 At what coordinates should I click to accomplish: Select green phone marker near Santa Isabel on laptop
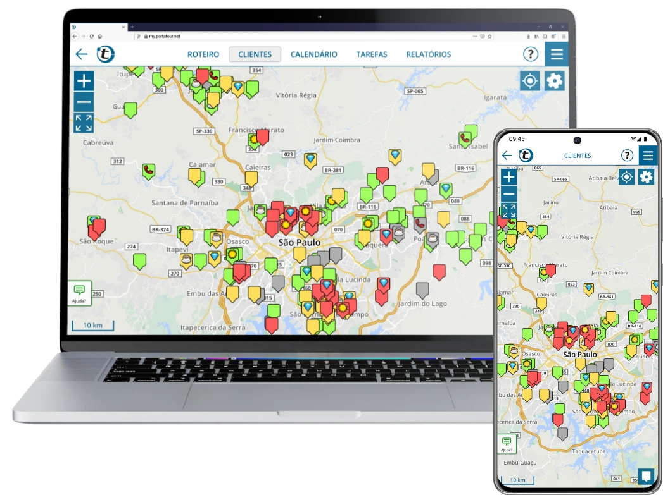(465, 139)
